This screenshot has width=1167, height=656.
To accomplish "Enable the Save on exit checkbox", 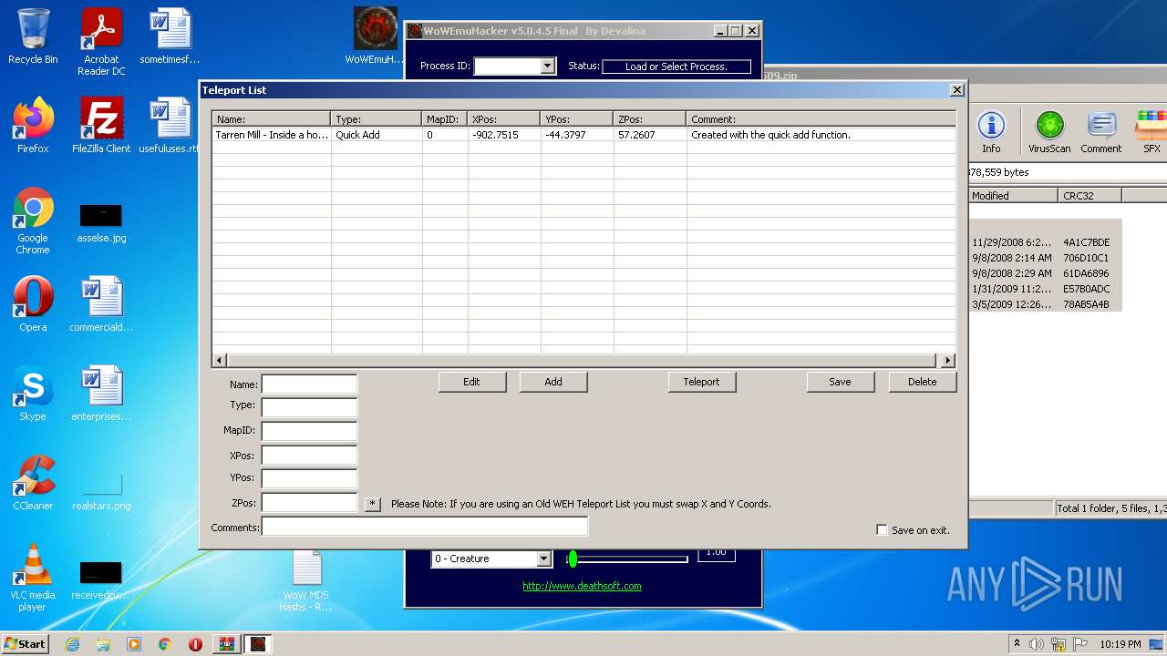I will [882, 530].
